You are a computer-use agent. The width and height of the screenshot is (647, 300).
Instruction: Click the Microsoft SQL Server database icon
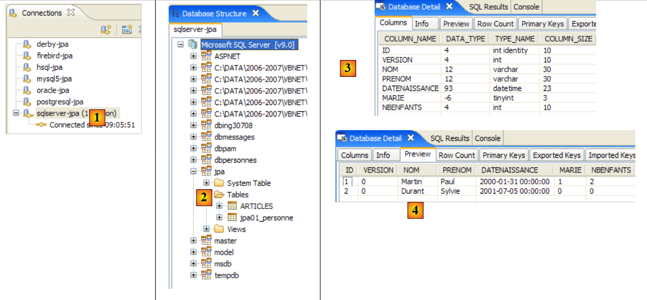[x=193, y=45]
